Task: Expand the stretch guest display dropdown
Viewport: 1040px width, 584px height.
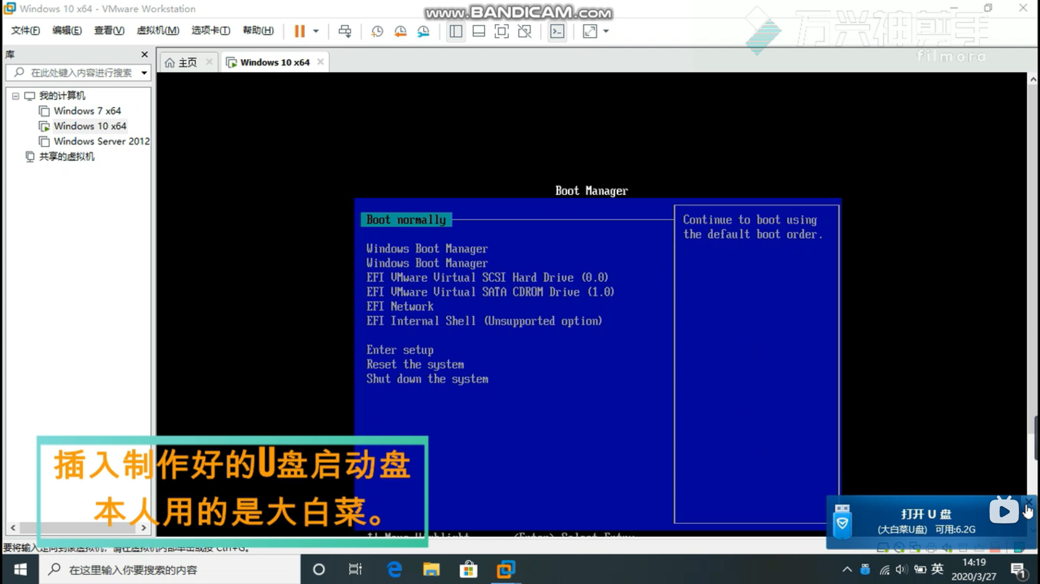Action: point(606,31)
